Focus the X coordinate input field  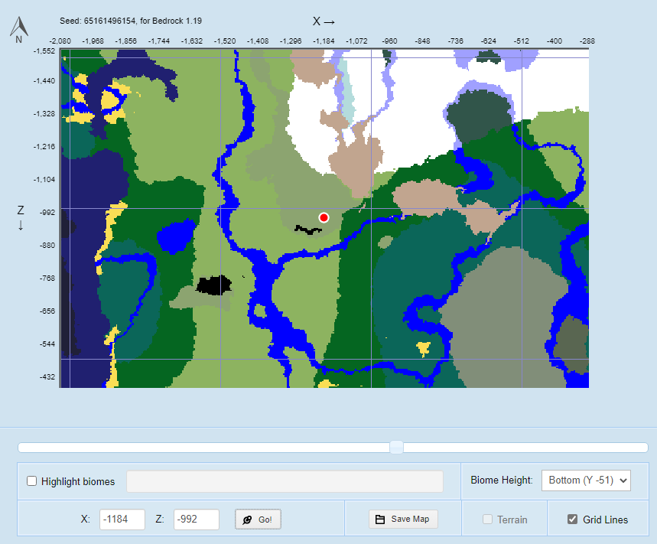pos(122,520)
